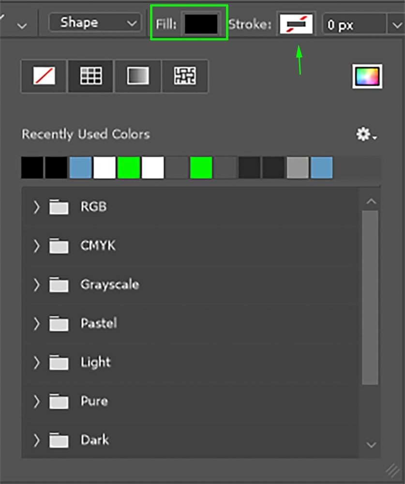Select the Gradient fill type icon
The image size is (405, 484).
[138, 76]
